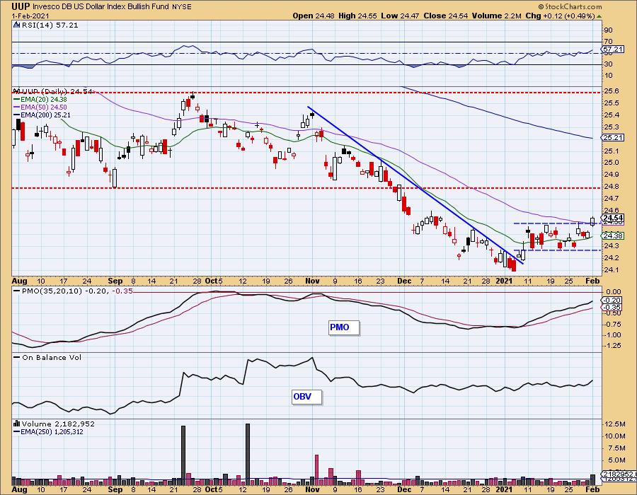Click the PMO(35,20,10) indicator label
The width and height of the screenshot is (637, 495).
point(52,291)
